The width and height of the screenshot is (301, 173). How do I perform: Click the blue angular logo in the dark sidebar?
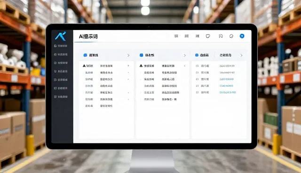point(61,36)
